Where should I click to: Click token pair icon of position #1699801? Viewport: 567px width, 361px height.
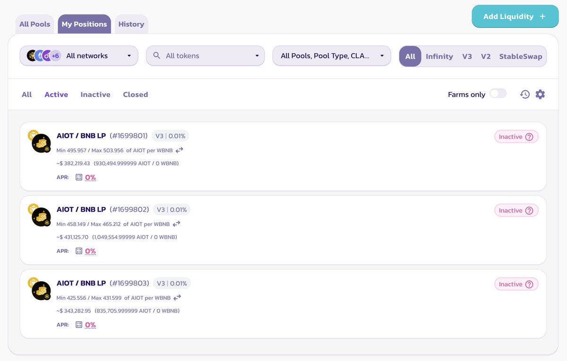point(40,141)
